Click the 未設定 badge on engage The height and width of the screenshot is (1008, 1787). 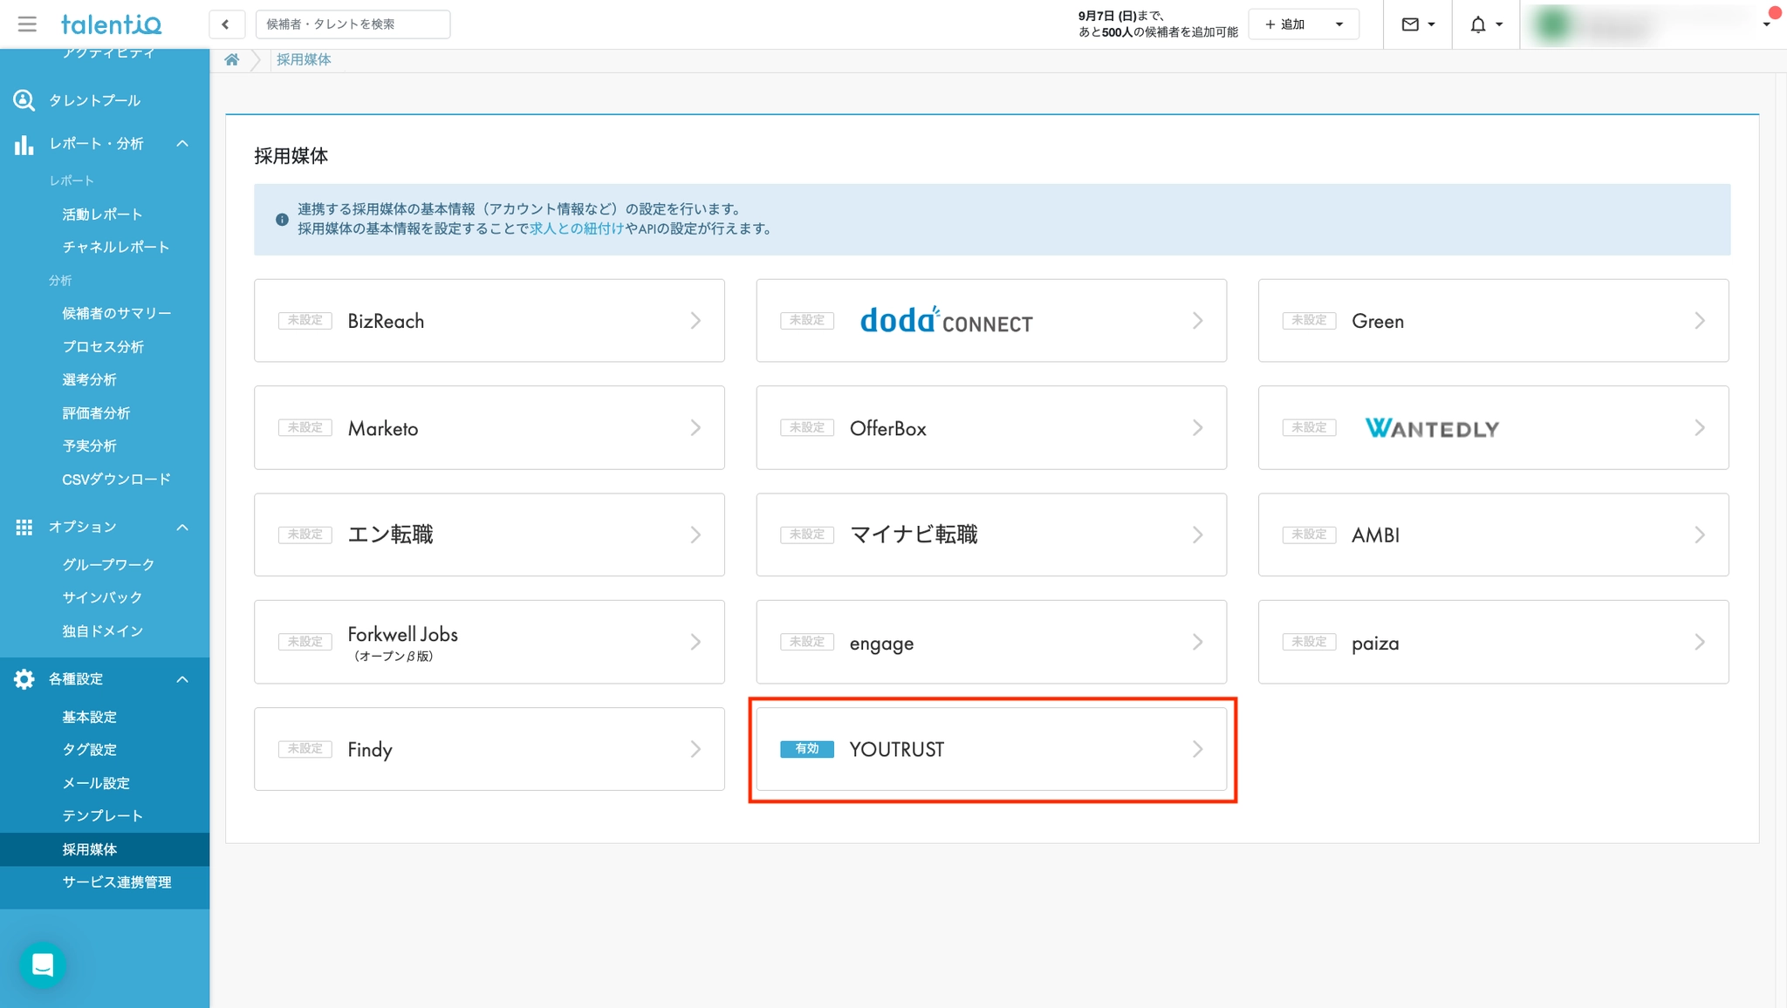(x=807, y=642)
